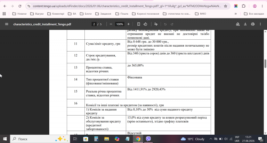Screen dimensions: 267x143
Task: Download the PDF file
Action: 245,24
